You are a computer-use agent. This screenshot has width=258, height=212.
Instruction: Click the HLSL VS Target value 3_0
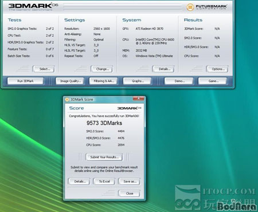point(96,45)
